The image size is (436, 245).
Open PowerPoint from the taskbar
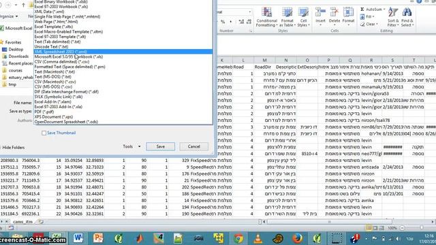[x=98, y=238]
